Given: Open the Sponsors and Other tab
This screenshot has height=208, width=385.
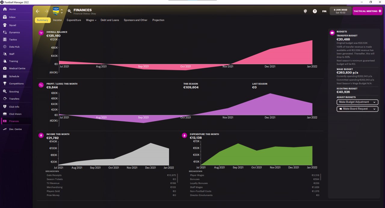Looking at the screenshot, I should tap(136, 20).
